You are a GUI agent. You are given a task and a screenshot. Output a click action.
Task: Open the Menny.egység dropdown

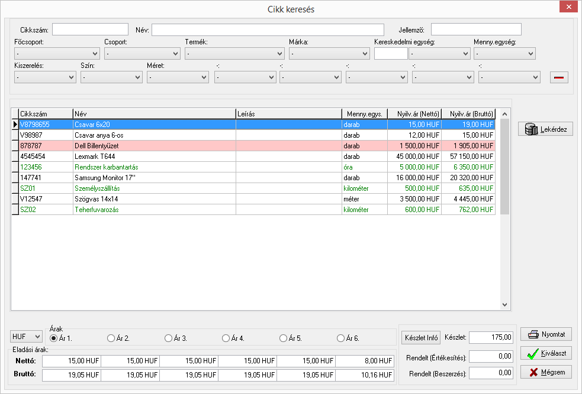[504, 54]
